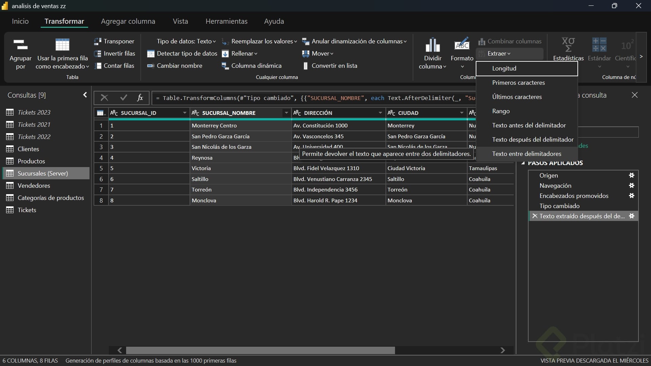Click the Estadísticas sigma icon
Screen dimensions: 651x366
[568, 44]
